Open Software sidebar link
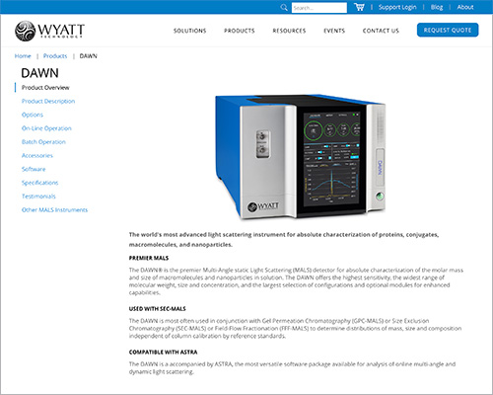493x395 pixels. tap(34, 169)
